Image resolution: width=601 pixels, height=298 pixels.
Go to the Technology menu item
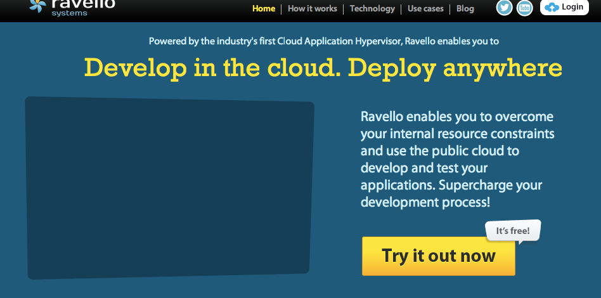point(372,9)
